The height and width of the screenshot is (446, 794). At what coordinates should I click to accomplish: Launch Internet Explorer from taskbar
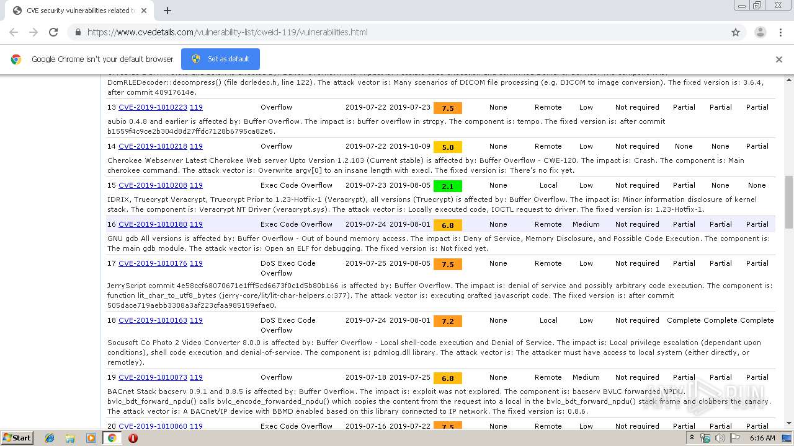point(50,438)
